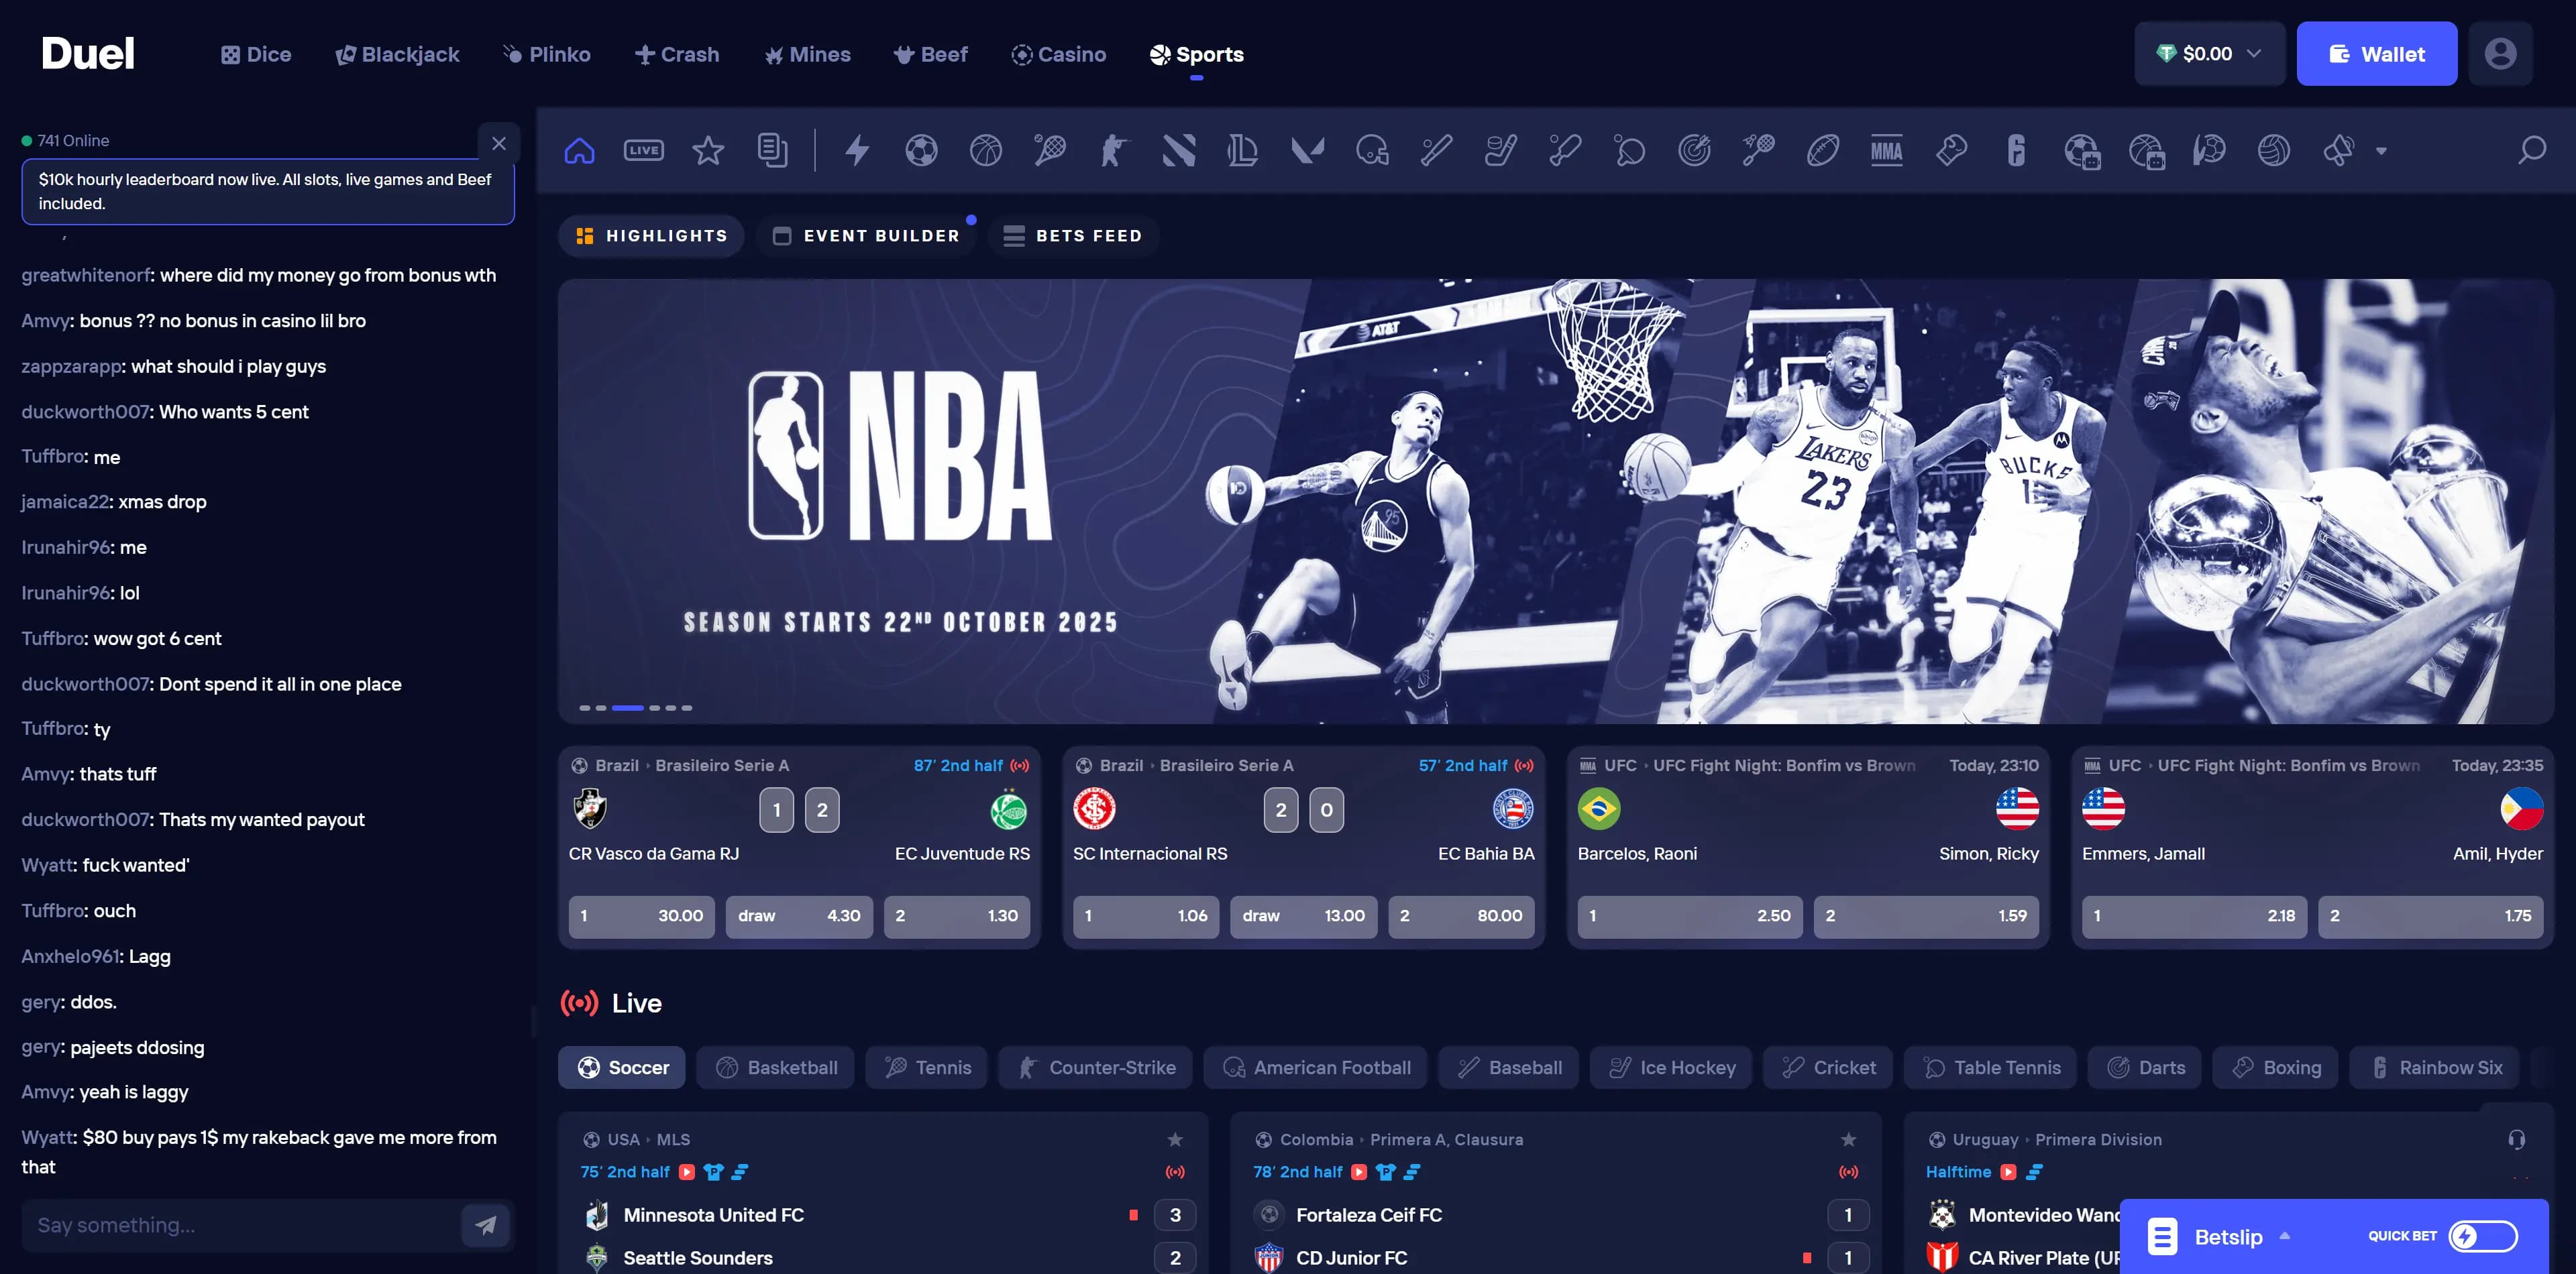This screenshot has height=1274, width=2576.
Task: Expand more sports dropdown arrow in toolbar
Action: point(2381,152)
